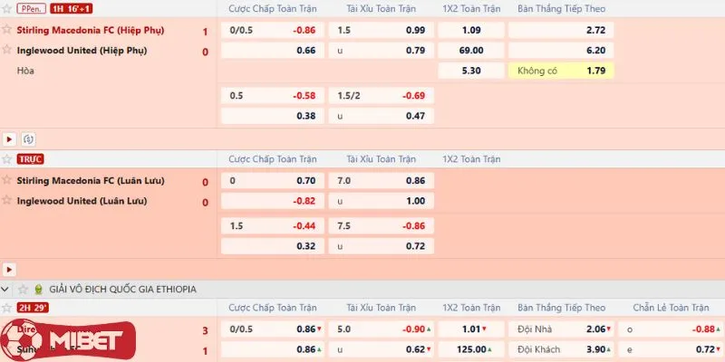The height and width of the screenshot is (362, 725).
Task: Click the star icon in the PPen. header row
Action: point(7,8)
